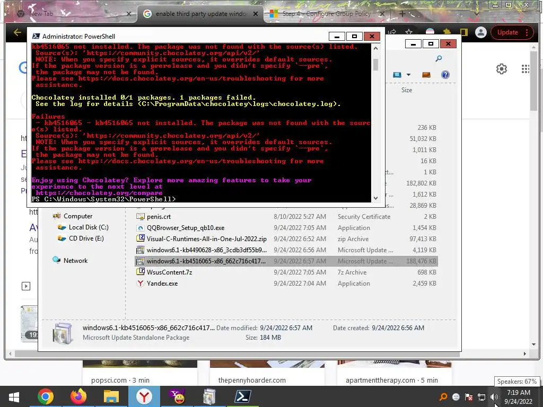
Task: Open Yandex browser taskbar icon
Action: point(144,396)
